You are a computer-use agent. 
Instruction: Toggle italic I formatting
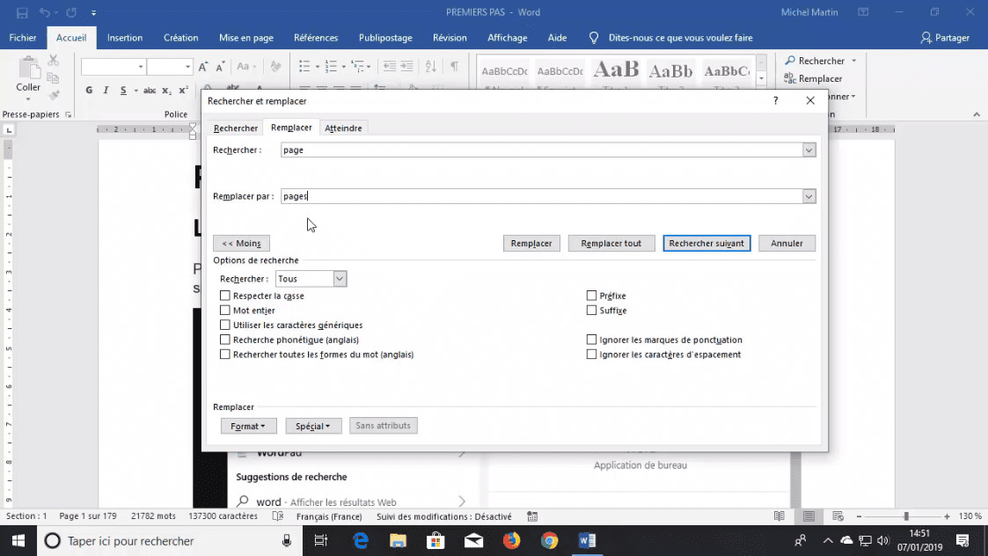tap(106, 90)
